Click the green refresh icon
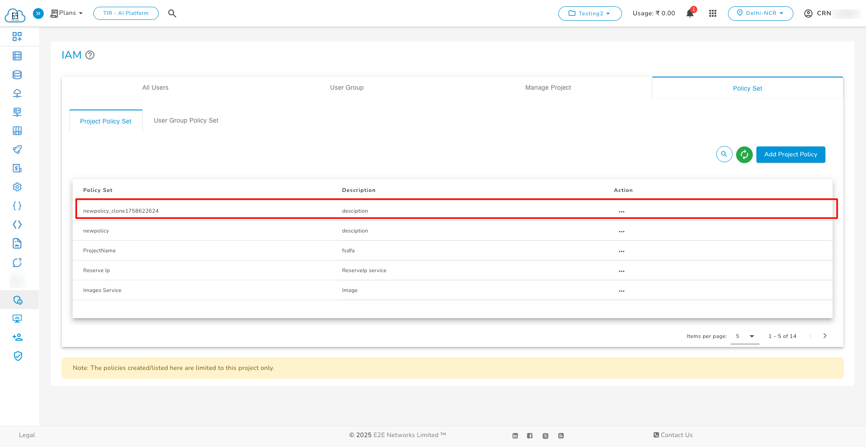Viewport: 866px width, 447px height. (x=744, y=155)
